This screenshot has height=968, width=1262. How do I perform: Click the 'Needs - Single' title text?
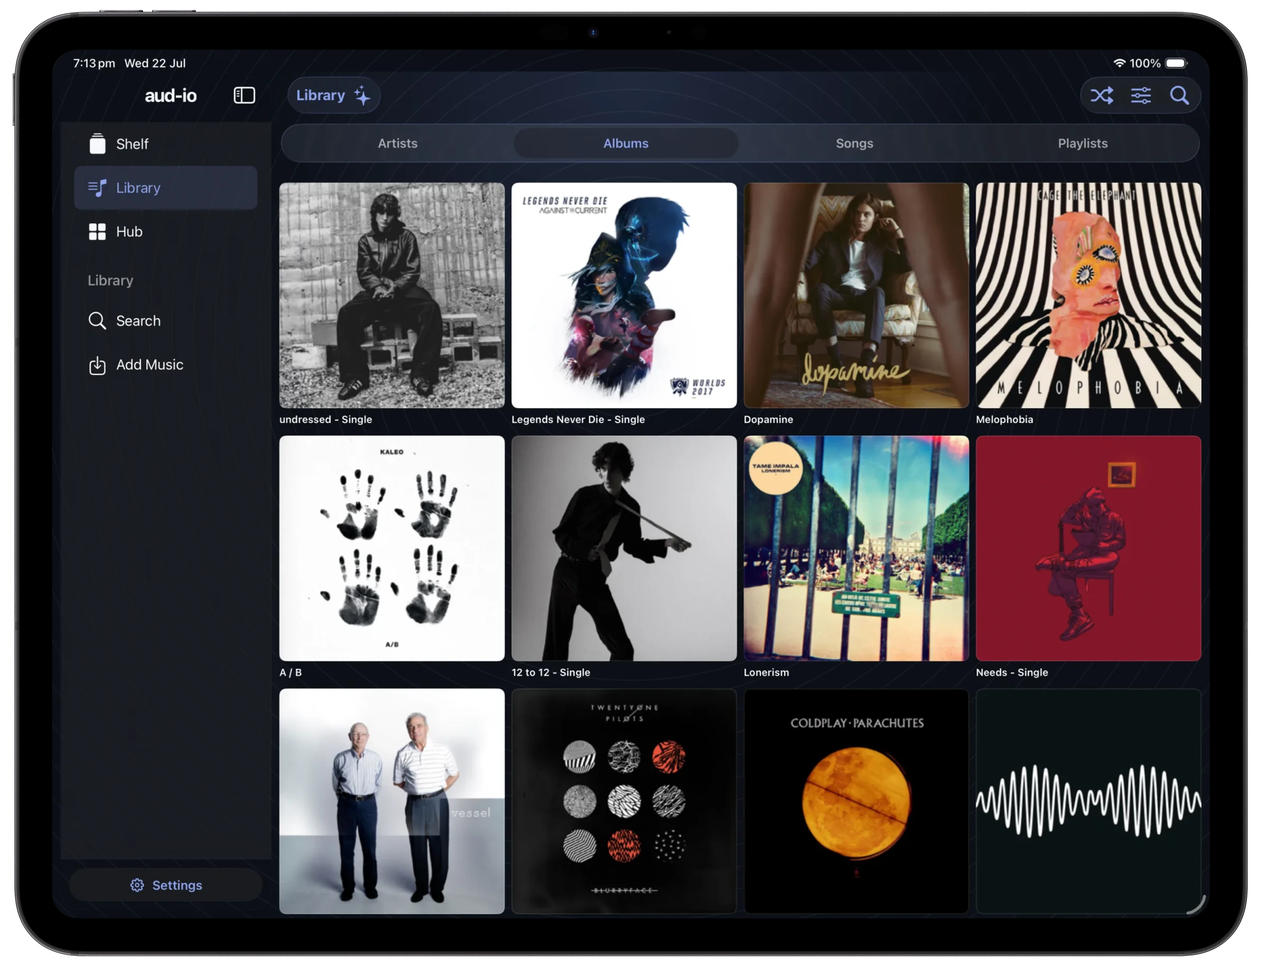point(1011,673)
